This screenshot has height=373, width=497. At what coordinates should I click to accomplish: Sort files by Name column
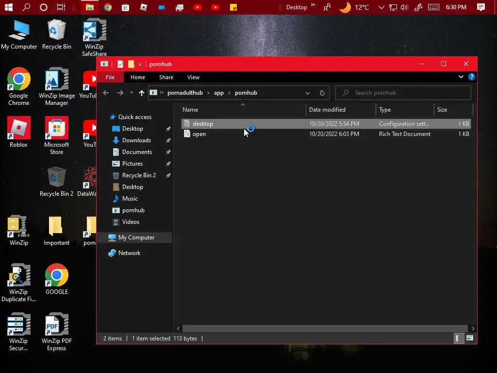243,110
